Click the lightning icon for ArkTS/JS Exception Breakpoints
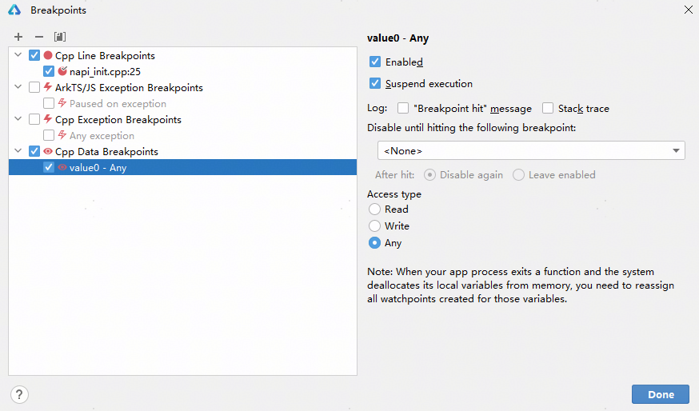Image resolution: width=699 pixels, height=411 pixels. click(48, 88)
